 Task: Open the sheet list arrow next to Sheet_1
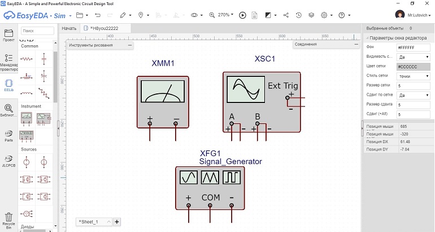pyautogui.click(x=108, y=222)
